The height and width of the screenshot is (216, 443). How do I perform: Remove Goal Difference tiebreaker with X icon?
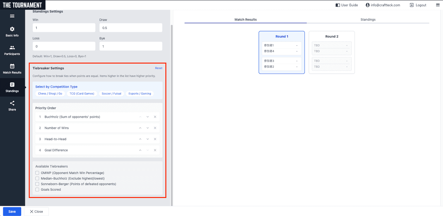pos(155,150)
